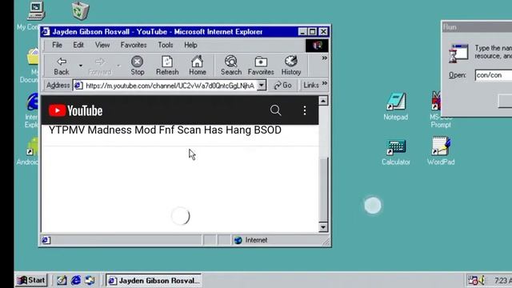Click the Internet zone globe in the status bar

pyautogui.click(x=238, y=240)
